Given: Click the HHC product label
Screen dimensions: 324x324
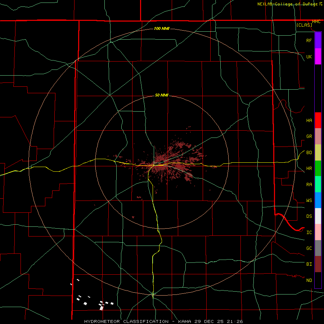Looking at the screenshot, I should tap(316, 22).
